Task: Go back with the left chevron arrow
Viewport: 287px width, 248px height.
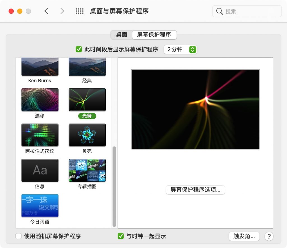Action: (47, 11)
